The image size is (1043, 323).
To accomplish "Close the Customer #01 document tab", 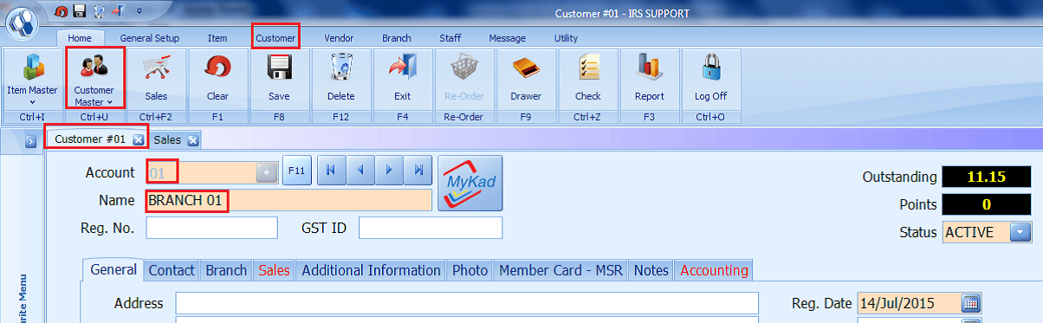I will coord(138,139).
